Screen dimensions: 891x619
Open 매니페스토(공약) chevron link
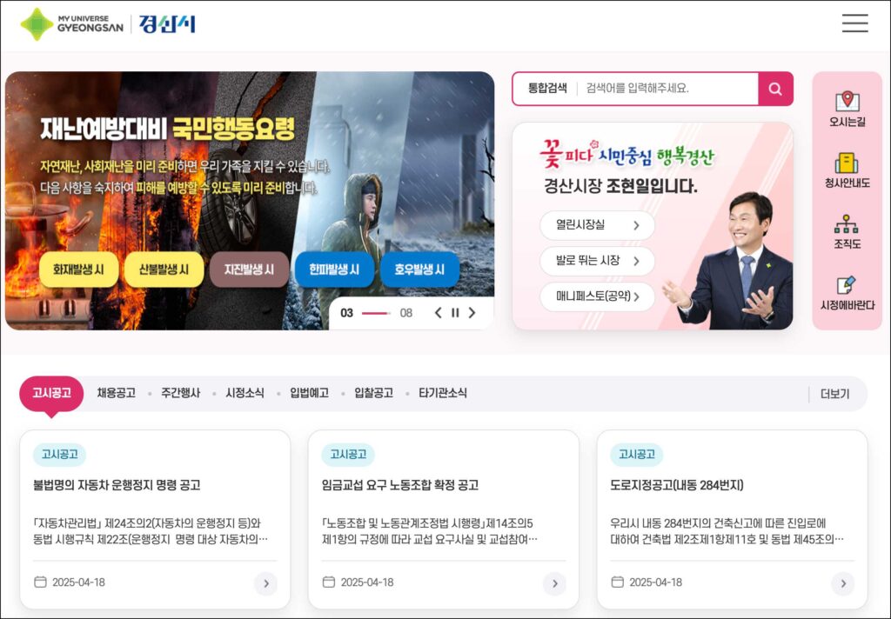[636, 296]
